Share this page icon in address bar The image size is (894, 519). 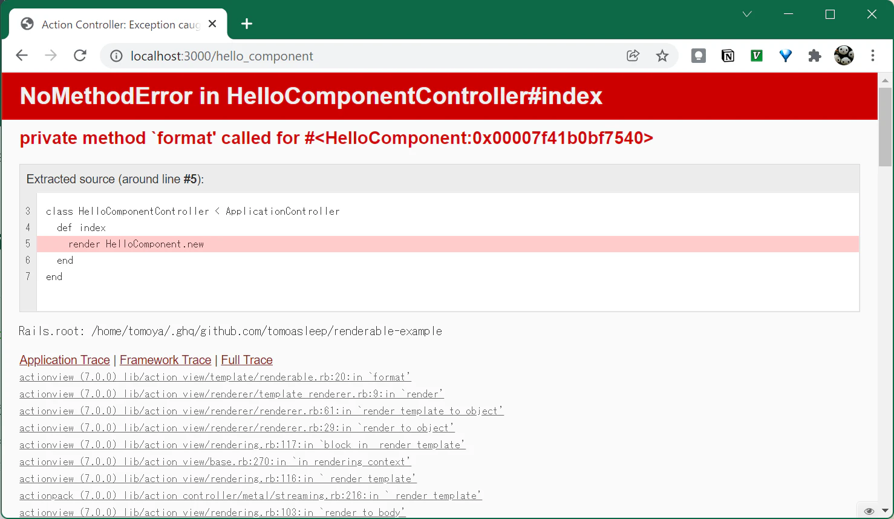pyautogui.click(x=633, y=56)
